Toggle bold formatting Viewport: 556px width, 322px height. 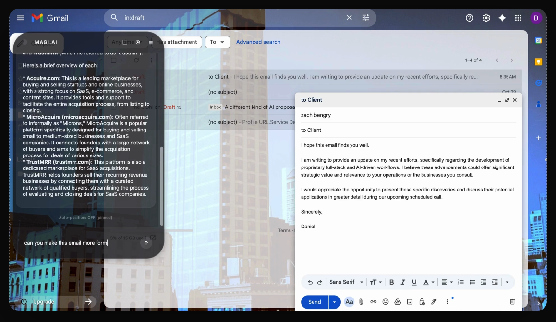(391, 282)
